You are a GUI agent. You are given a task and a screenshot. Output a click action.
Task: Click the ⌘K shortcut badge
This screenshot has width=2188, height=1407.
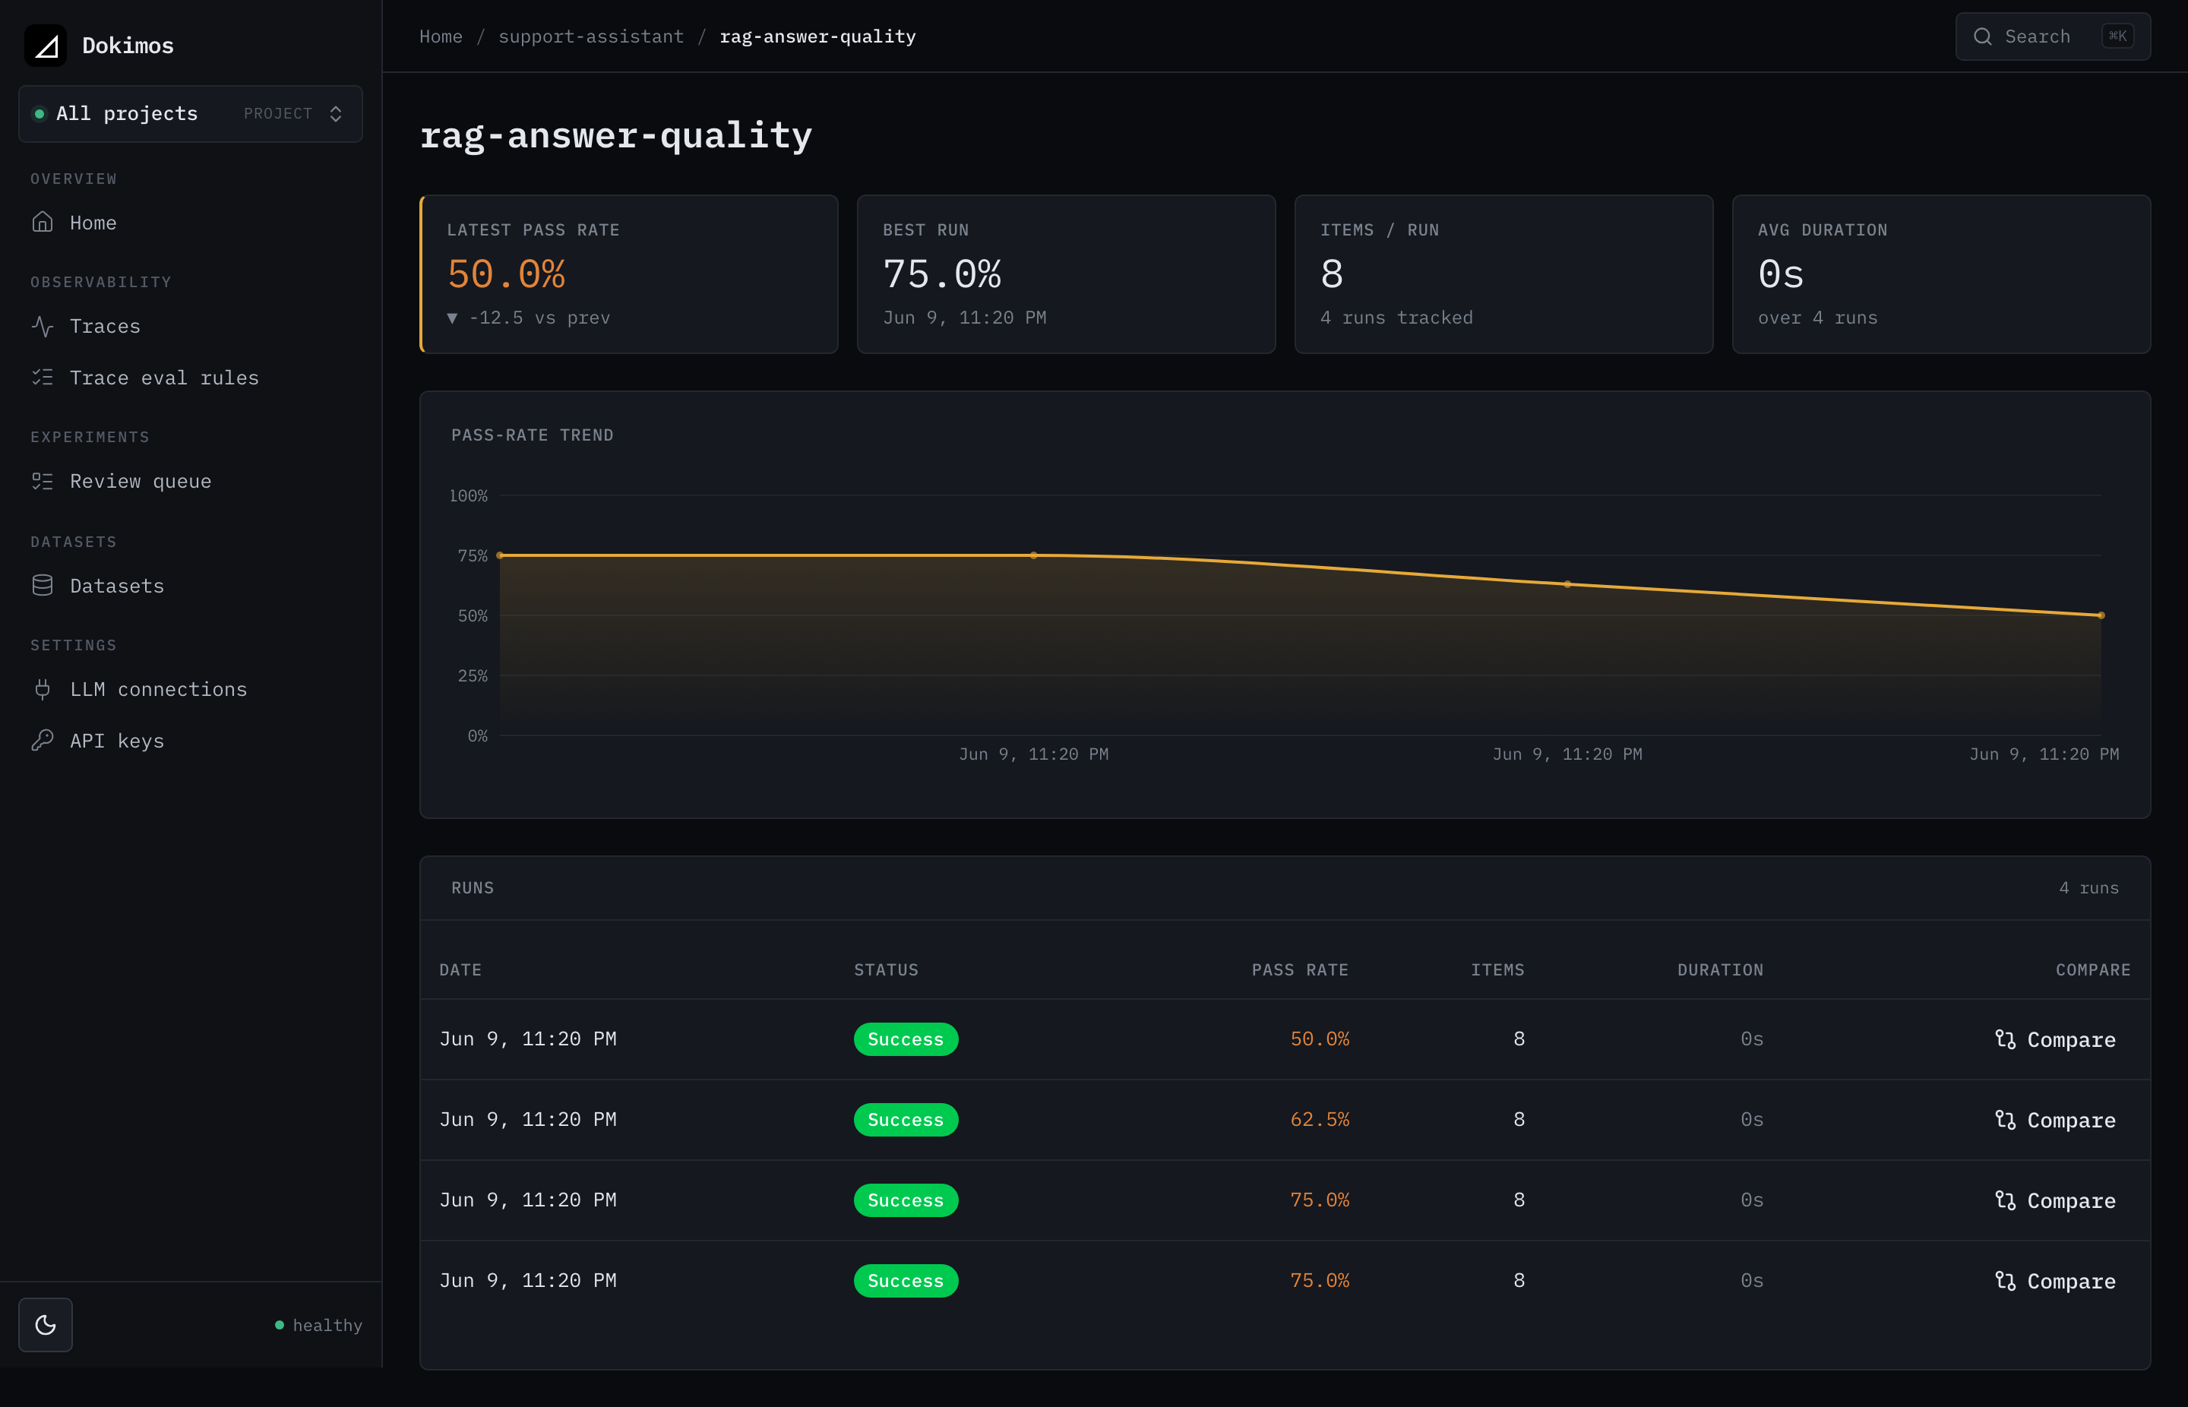coord(2117,36)
